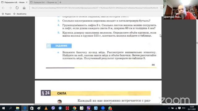
Task: Show hidden system tray icons chevron
Action: [169, 108]
